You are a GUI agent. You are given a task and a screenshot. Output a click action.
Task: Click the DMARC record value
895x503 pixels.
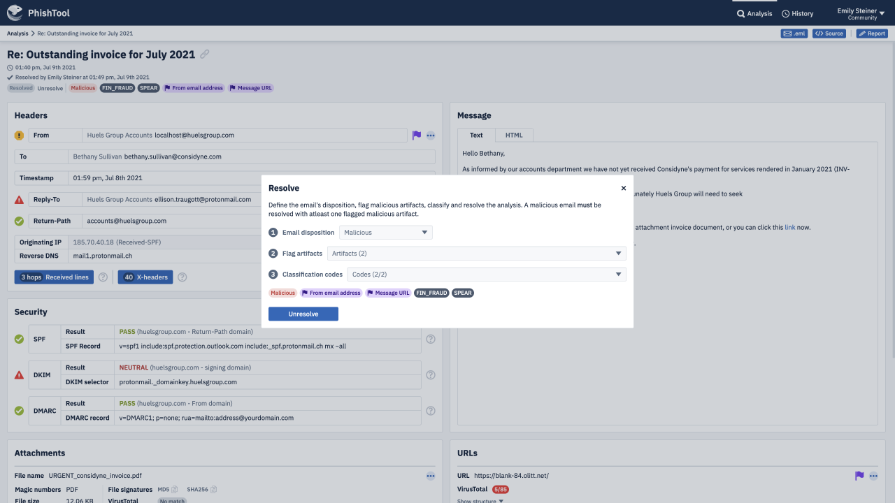[206, 418]
